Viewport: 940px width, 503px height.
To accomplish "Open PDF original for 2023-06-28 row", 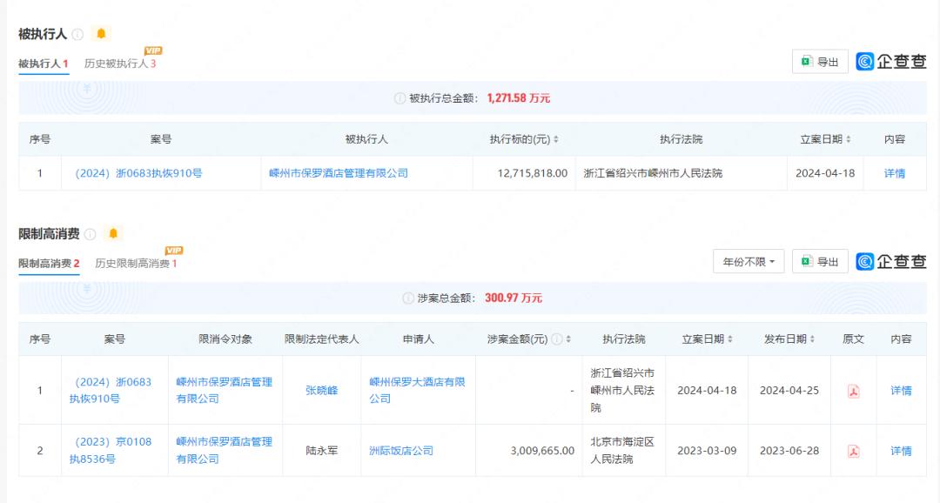I will point(854,451).
